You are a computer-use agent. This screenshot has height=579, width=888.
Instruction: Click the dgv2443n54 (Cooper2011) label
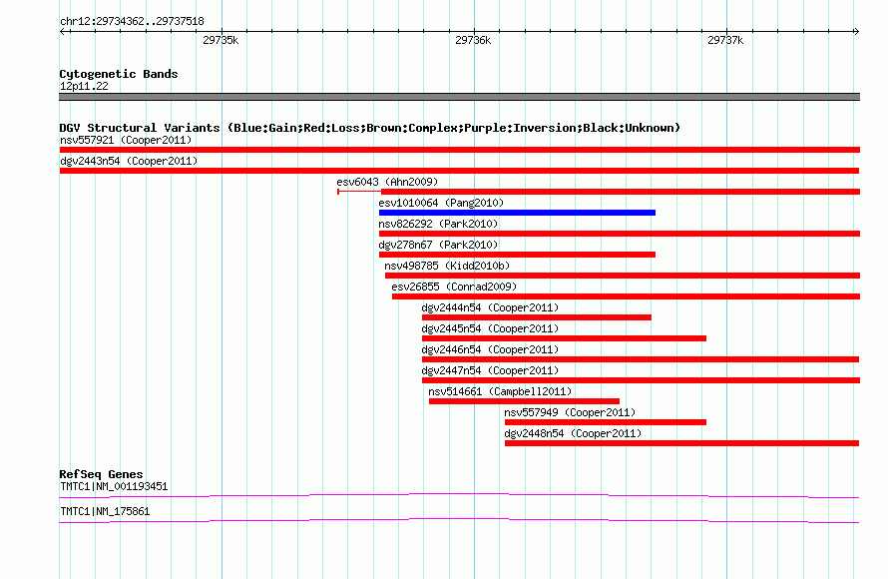coord(129,161)
